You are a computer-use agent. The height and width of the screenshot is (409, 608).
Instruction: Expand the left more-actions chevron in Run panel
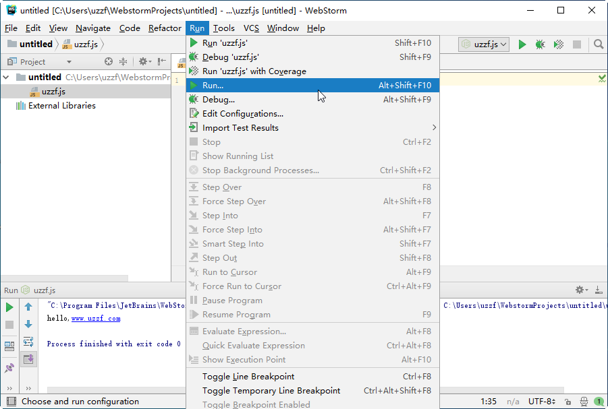(9, 388)
